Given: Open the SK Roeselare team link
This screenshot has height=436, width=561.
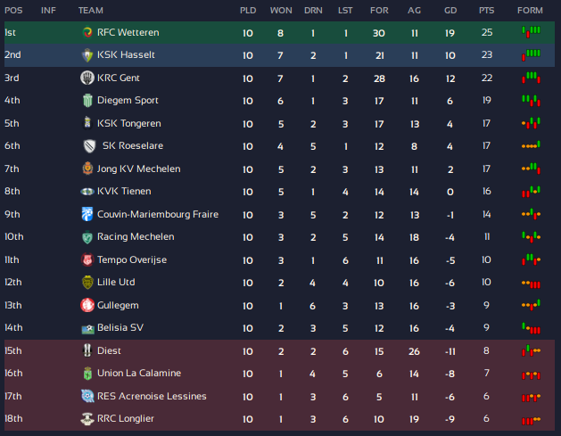Looking at the screenshot, I should (x=133, y=146).
